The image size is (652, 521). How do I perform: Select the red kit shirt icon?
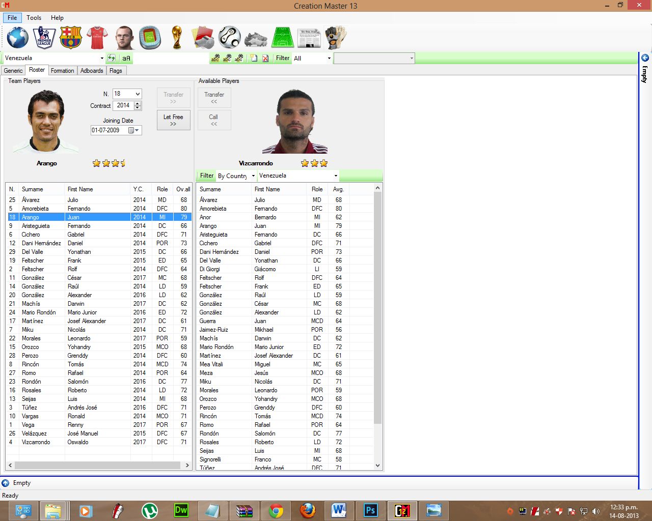point(97,38)
